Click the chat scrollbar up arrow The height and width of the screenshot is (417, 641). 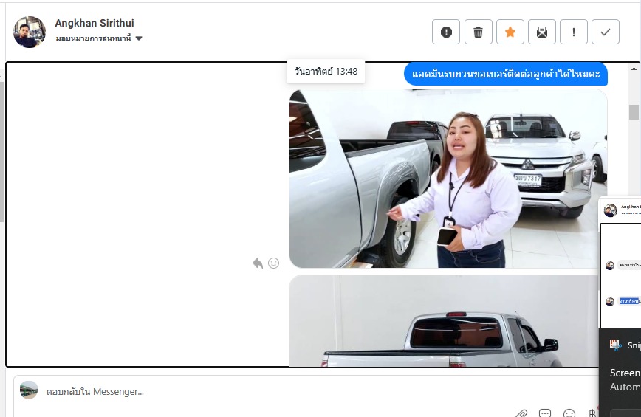pos(634,69)
